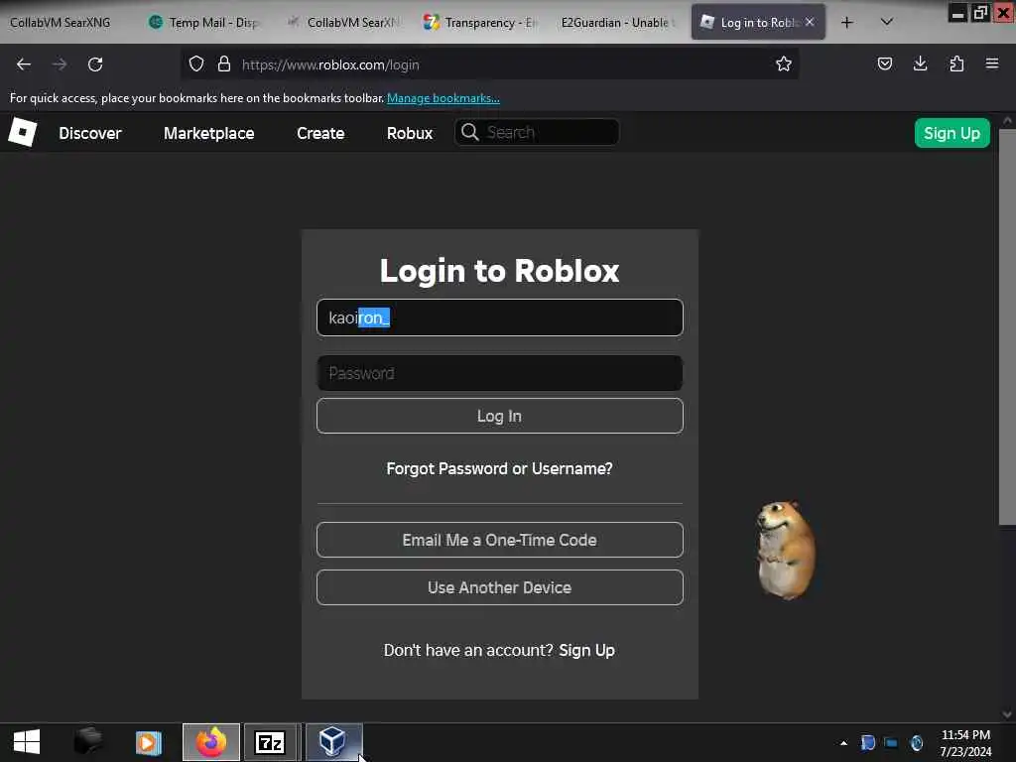The width and height of the screenshot is (1016, 762).
Task: Open the tracking protection shield icon
Action: pos(196,64)
